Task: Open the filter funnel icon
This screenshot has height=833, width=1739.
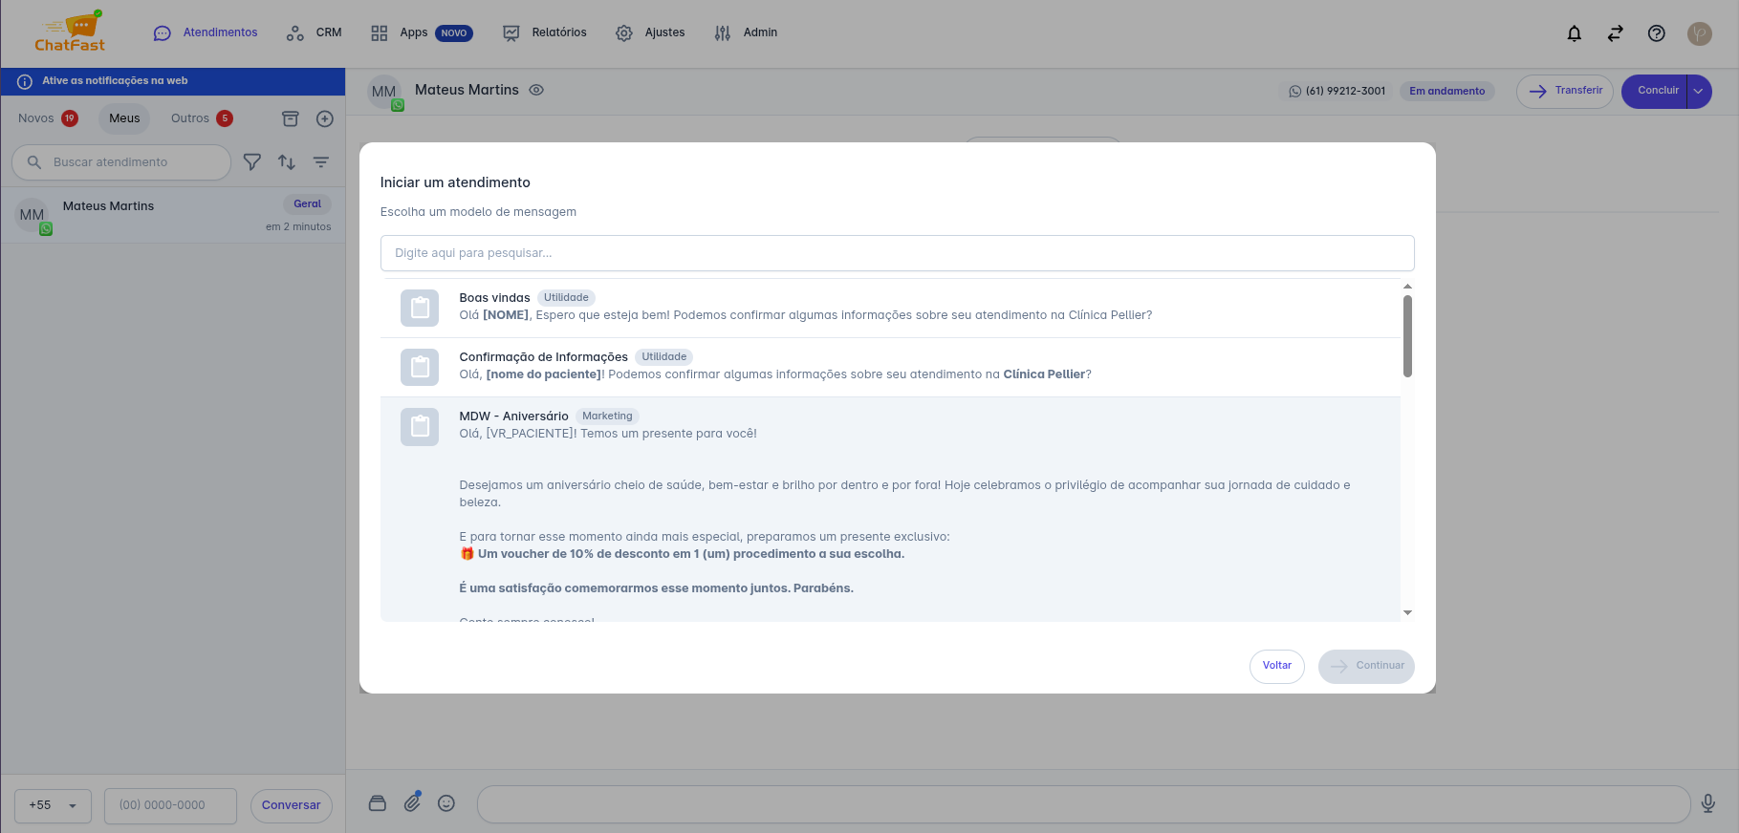Action: (x=252, y=162)
